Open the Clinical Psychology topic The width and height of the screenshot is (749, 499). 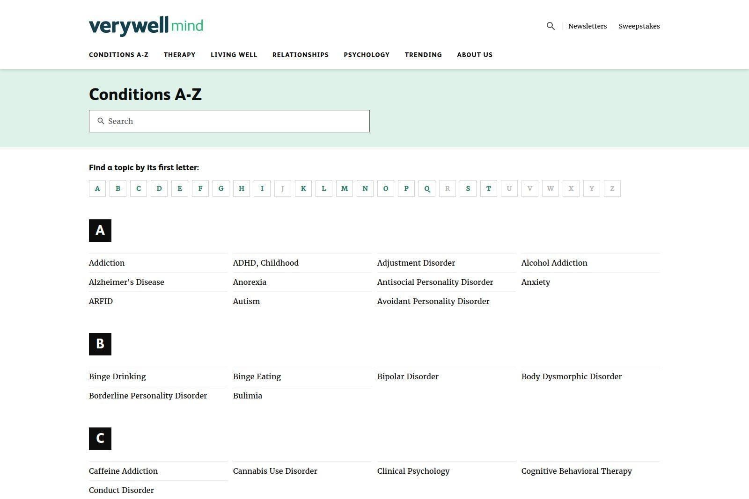(x=413, y=471)
